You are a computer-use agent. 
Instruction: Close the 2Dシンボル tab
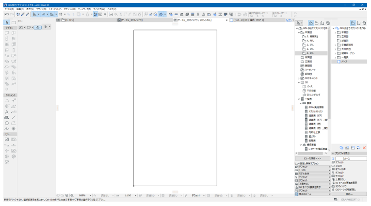[226, 20]
